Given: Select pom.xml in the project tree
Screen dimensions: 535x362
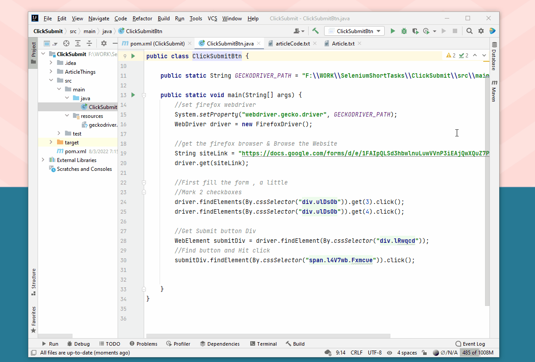Looking at the screenshot, I should (76, 151).
